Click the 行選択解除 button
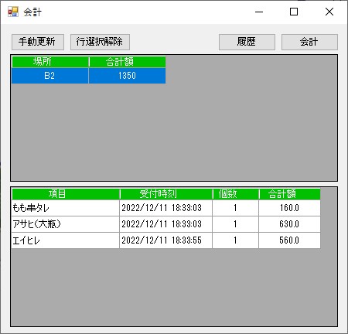Image resolution: width=348 pixels, height=334 pixels. coord(100,42)
